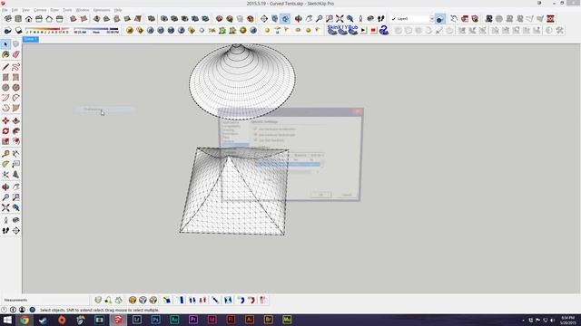This screenshot has width=581, height=326.
Task: Adjust the shadow time of day slider
Action: click(x=96, y=30)
